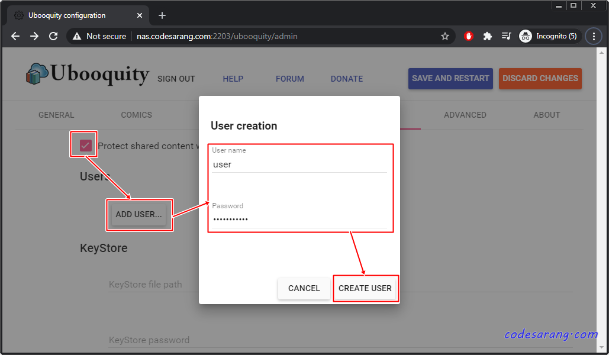This screenshot has height=355, width=609.
Task: Open the Forum link
Action: pyautogui.click(x=290, y=79)
